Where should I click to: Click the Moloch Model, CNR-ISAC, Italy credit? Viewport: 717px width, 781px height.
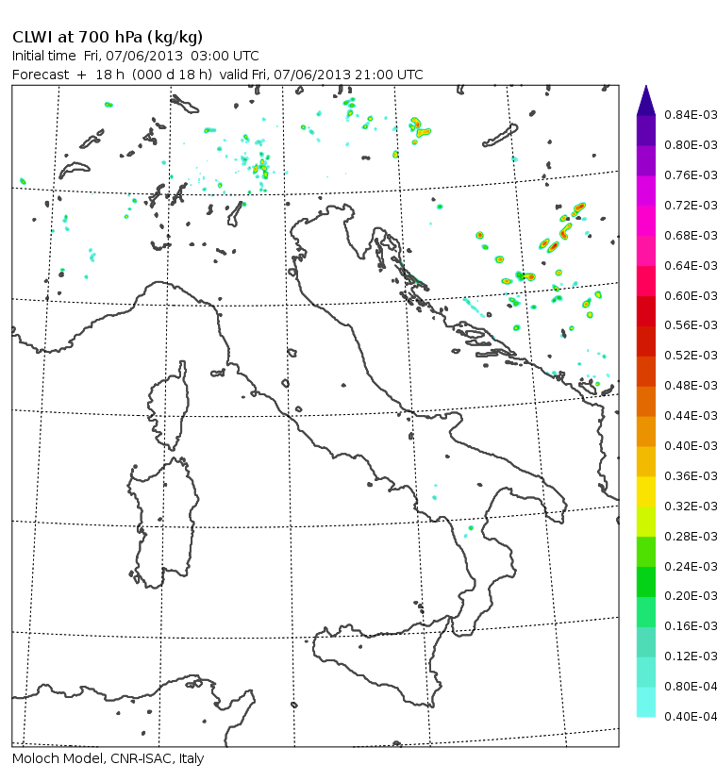click(x=108, y=758)
